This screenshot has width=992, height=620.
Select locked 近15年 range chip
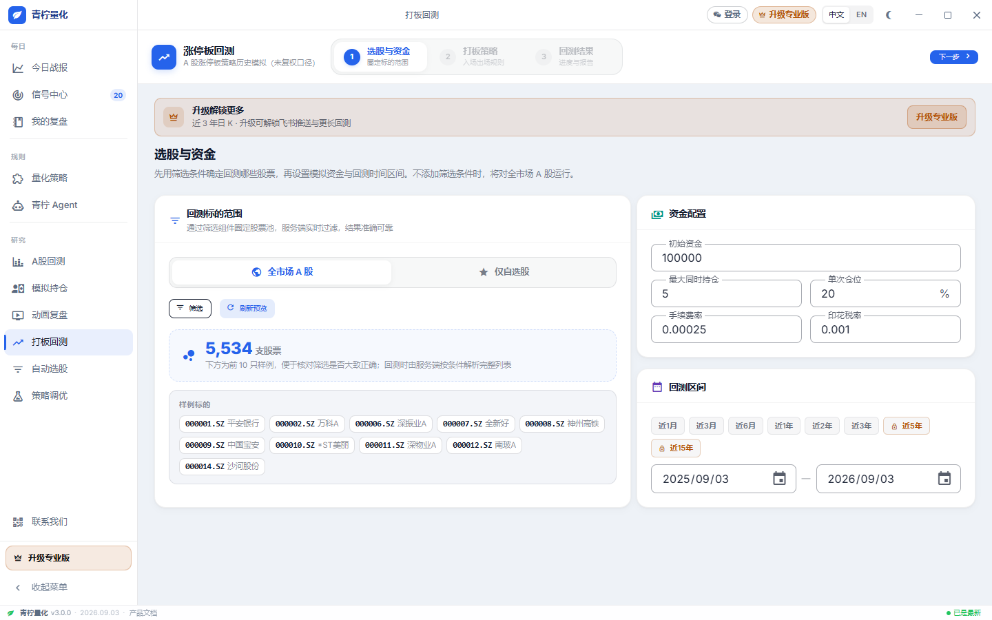(x=676, y=448)
